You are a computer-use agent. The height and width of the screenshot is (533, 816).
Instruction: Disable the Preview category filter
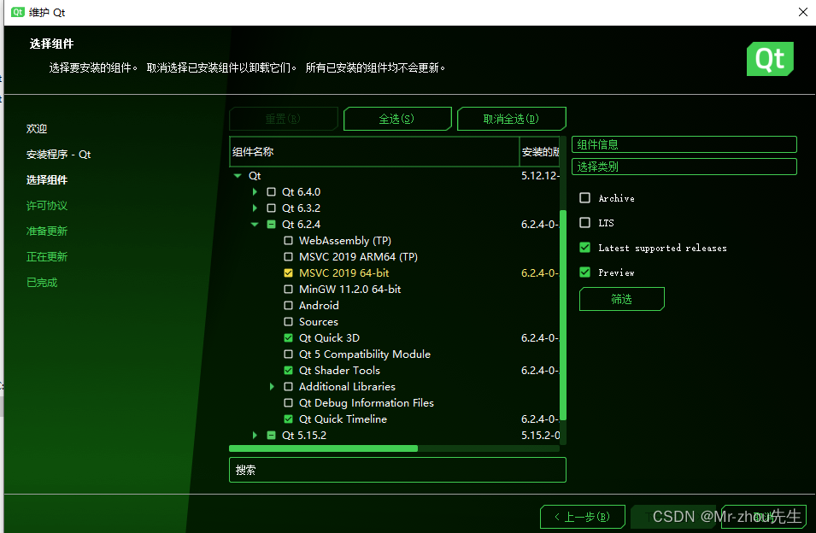point(584,272)
